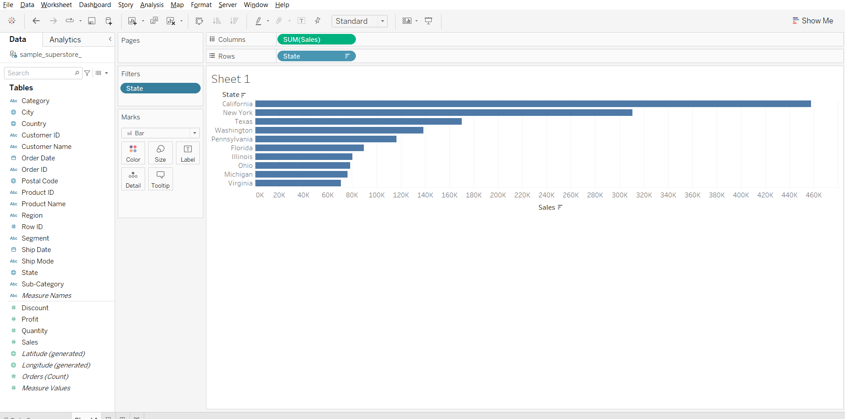Screen dimensions: 845x419
Task: Click the Presentation Mode icon
Action: [428, 21]
